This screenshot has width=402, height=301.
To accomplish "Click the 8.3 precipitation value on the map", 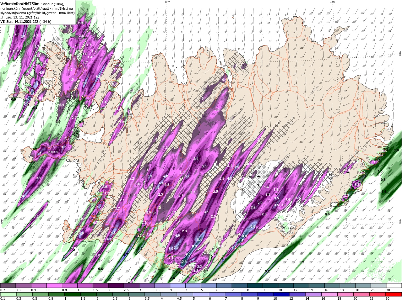I will [x=194, y=246].
